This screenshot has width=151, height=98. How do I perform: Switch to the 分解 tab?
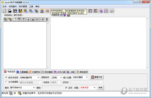71,72
